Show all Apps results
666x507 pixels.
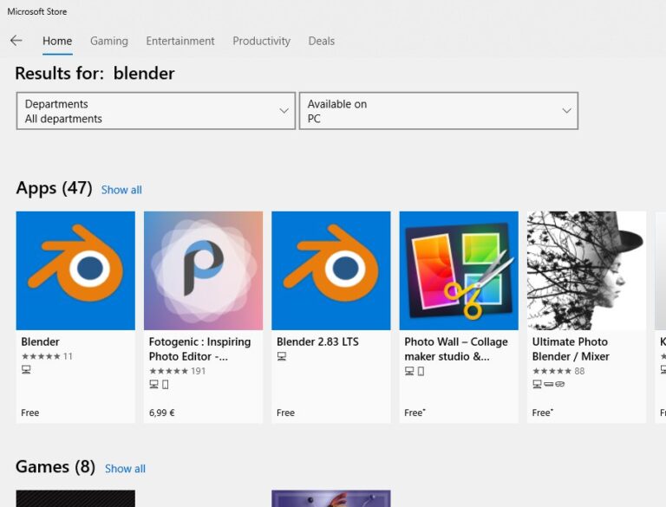pyautogui.click(x=121, y=190)
